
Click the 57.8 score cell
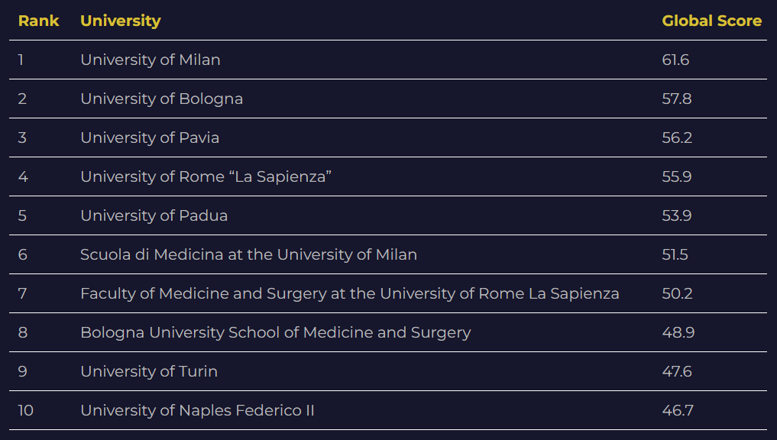677,99
